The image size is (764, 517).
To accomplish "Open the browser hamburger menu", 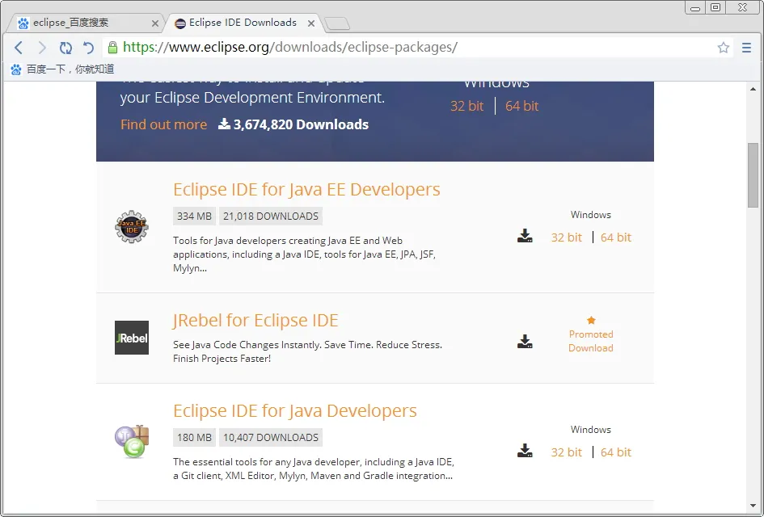I will [x=747, y=48].
